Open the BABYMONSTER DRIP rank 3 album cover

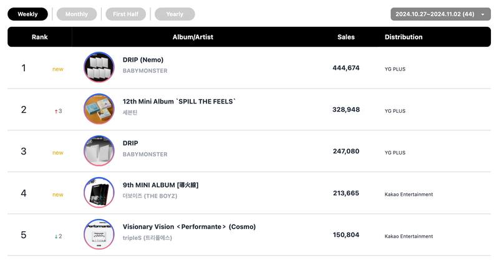(99, 151)
